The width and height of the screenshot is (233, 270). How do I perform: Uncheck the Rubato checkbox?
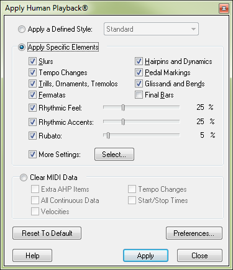pyautogui.click(x=32, y=136)
